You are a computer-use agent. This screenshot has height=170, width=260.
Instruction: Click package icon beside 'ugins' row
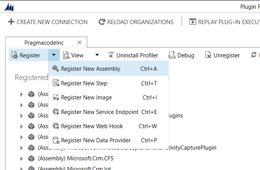pyautogui.click(x=31, y=116)
